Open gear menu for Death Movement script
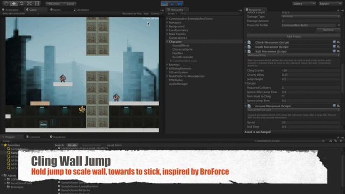The width and height of the screenshot is (345, 194). (339, 47)
